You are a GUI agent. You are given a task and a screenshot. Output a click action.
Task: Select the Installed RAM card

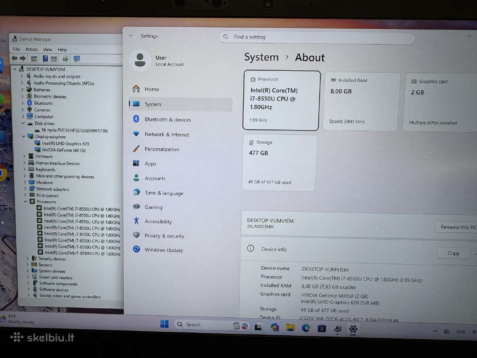[x=362, y=101]
